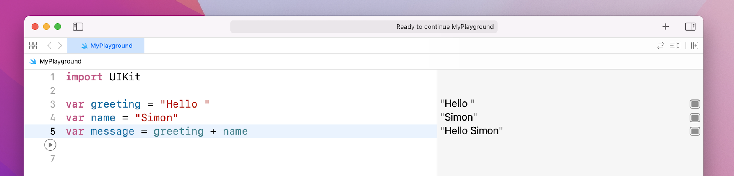Click the "import" keyword on line 1
The width and height of the screenshot is (734, 176).
[84, 77]
